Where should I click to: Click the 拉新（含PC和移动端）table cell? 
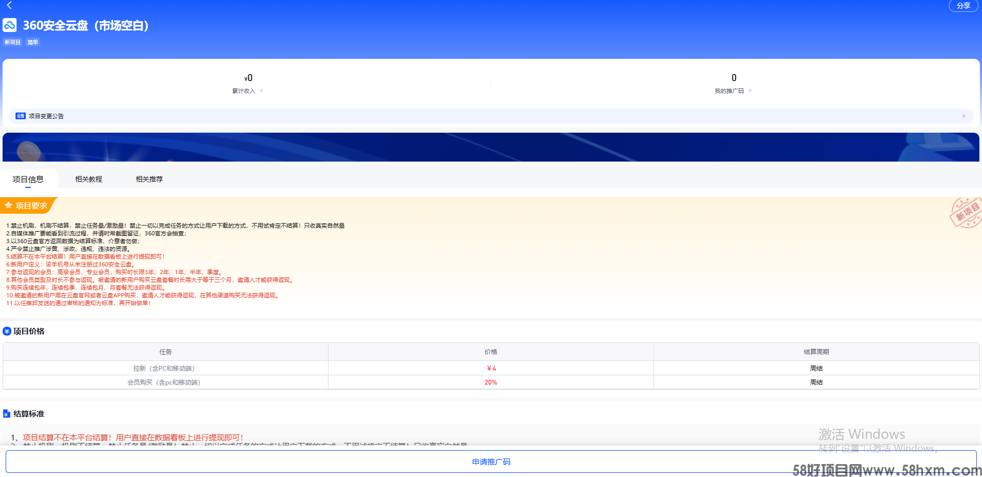[x=165, y=369]
